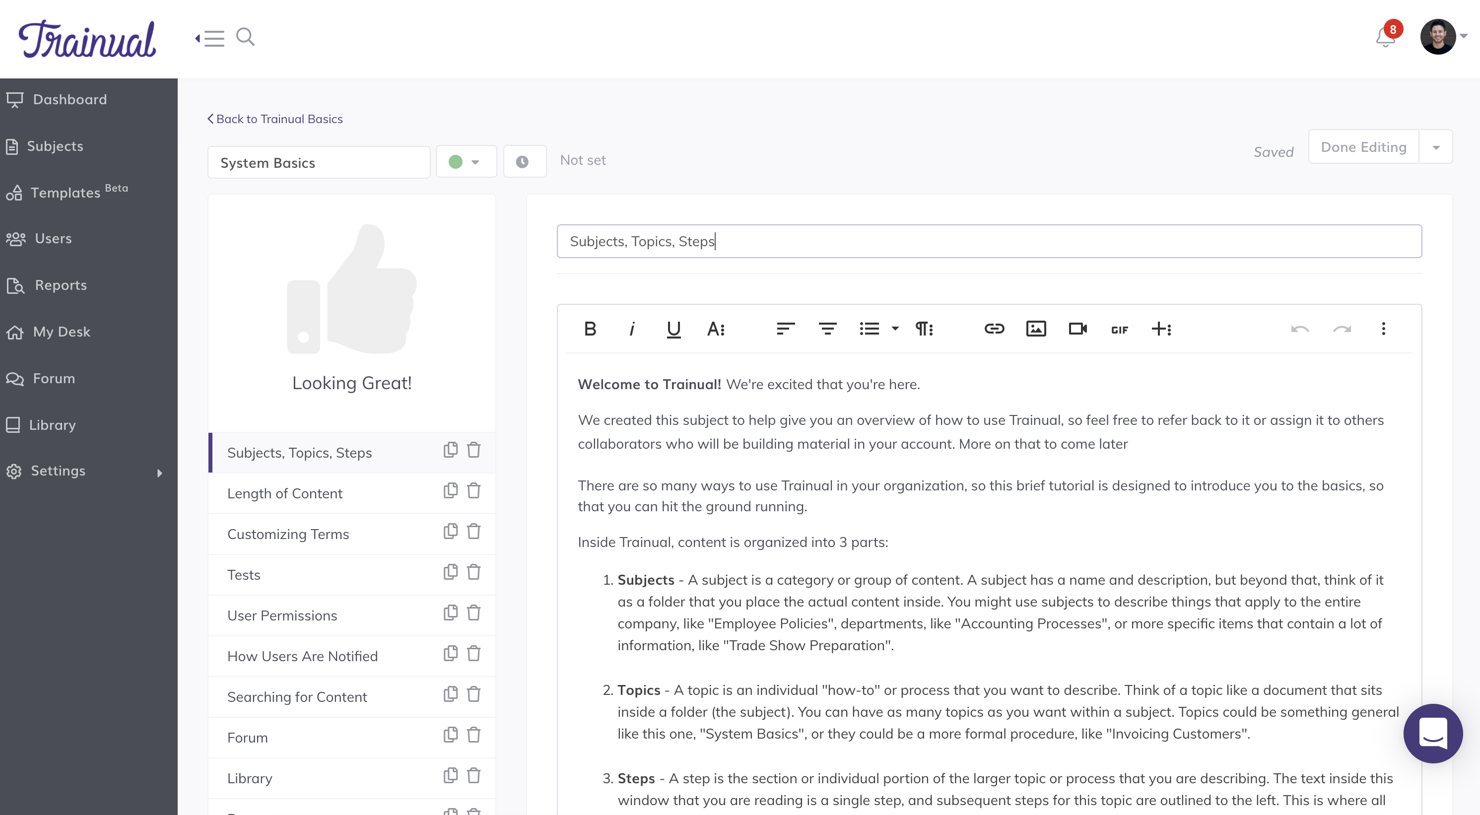Open the green status dropdown
This screenshot has height=815, width=1480.
[466, 161]
